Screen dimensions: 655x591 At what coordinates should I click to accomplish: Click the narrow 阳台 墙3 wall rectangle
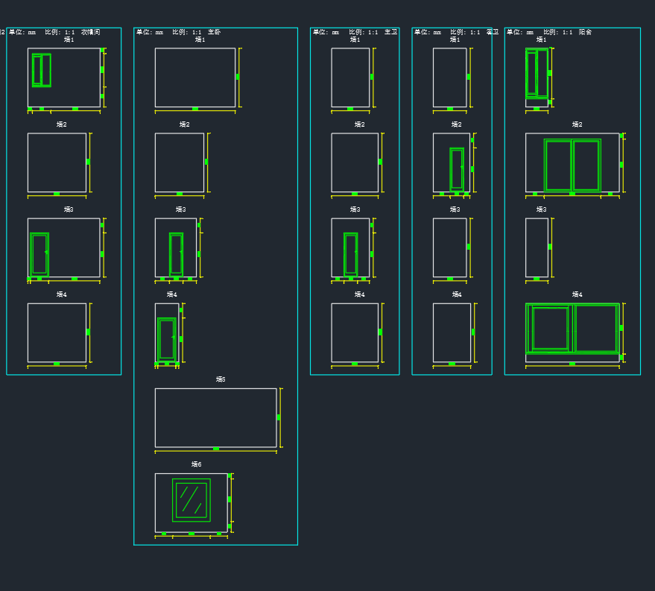(537, 247)
